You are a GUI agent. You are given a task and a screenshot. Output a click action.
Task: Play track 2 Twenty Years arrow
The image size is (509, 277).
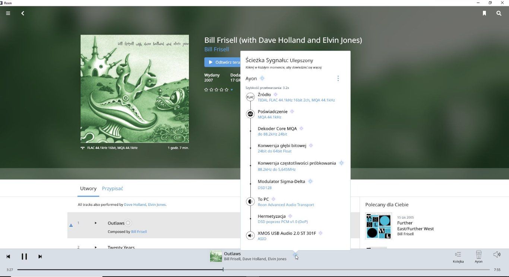click(96, 247)
